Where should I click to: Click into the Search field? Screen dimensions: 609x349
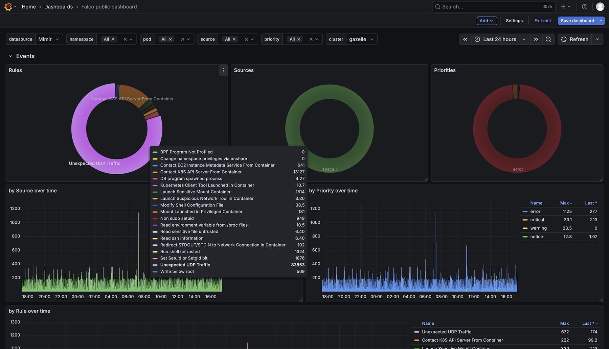pos(480,6)
